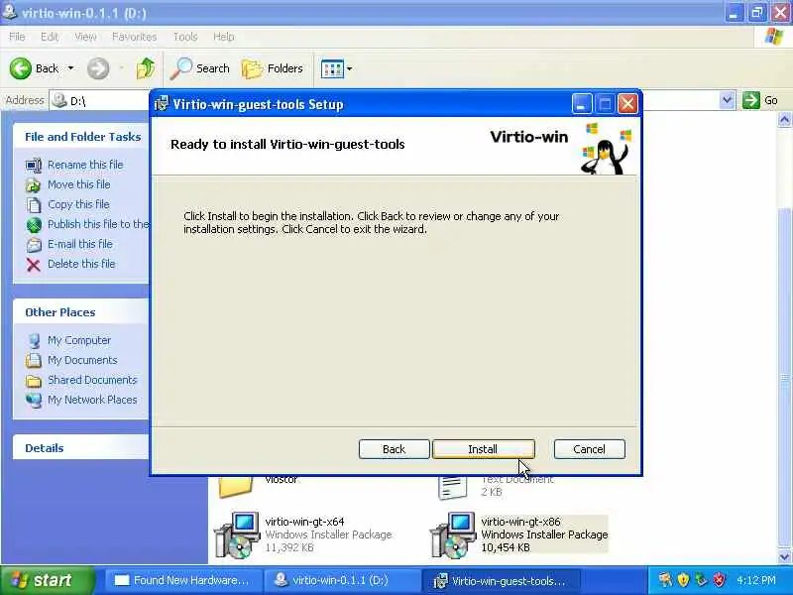Image resolution: width=793 pixels, height=595 pixels.
Task: Click the Windows flag logo in Explorer
Action: tap(774, 37)
